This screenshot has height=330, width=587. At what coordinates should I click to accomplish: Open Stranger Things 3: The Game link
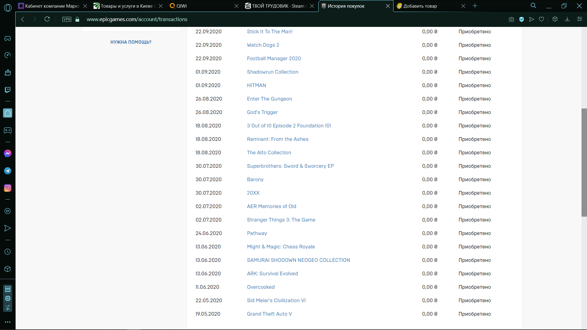281,220
